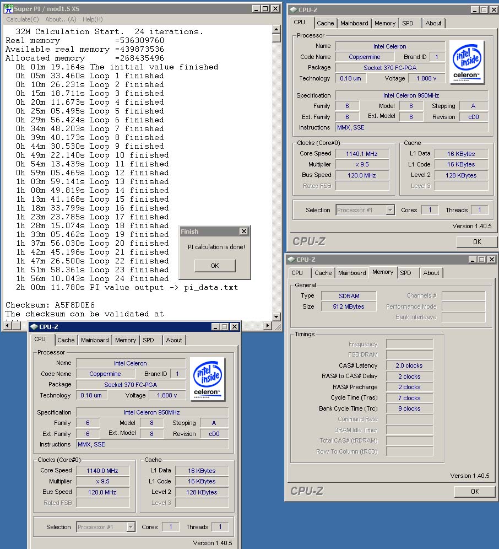Image resolution: width=499 pixels, height=549 pixels.
Task: Select Memory tab in the right-middle CPU-Z window
Action: coord(383,272)
